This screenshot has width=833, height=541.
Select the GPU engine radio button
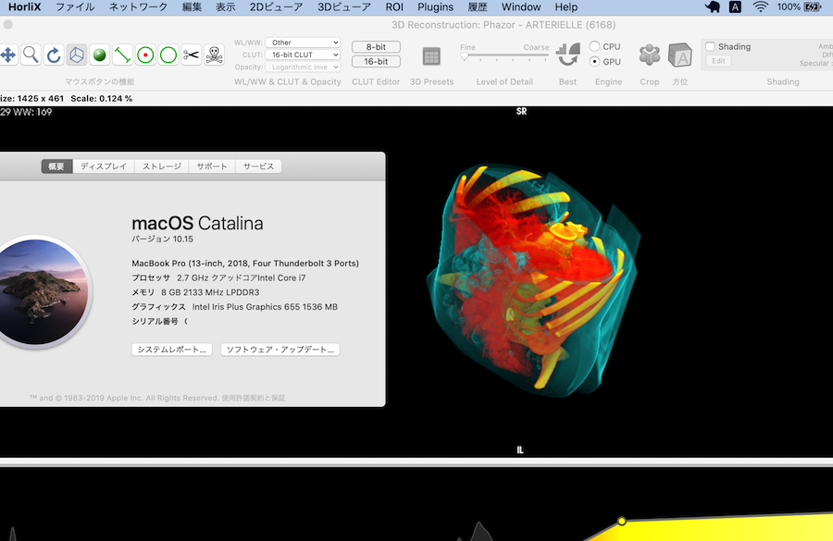point(595,62)
